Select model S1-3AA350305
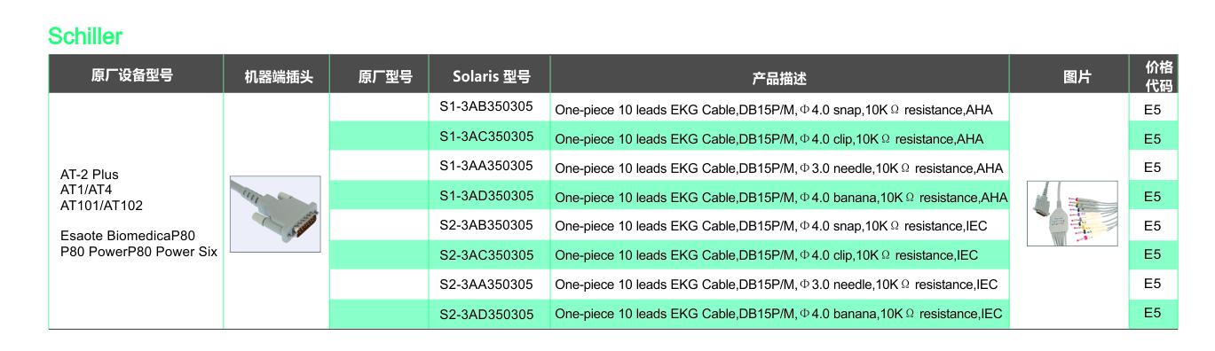Screen dimensions: 1215x351 pyautogui.click(x=486, y=166)
